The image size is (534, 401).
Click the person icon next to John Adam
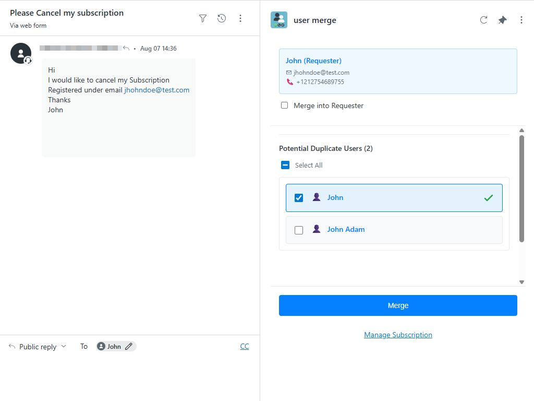pos(317,229)
